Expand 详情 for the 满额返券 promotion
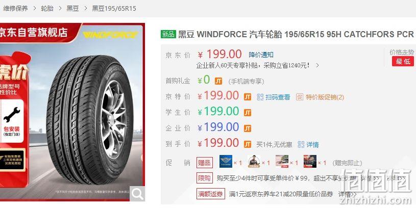The width and height of the screenshot is (416, 209). [x=347, y=194]
